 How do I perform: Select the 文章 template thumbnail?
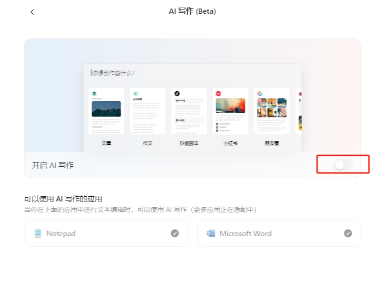[x=106, y=111]
